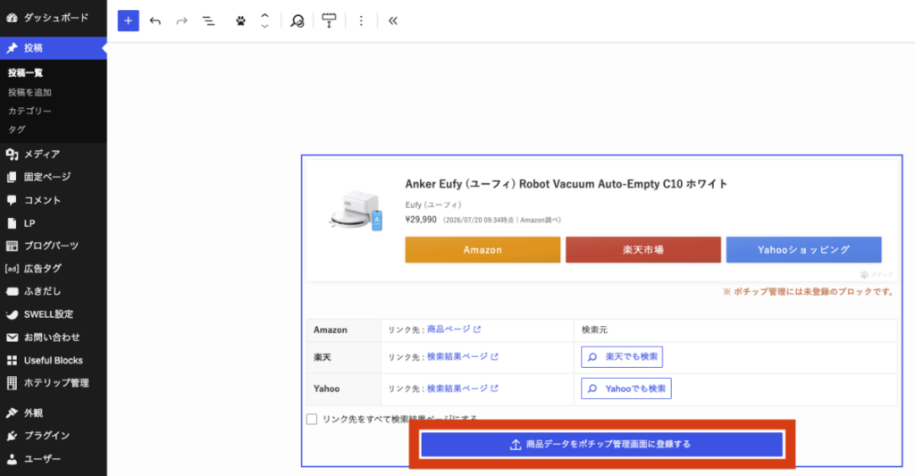Check the make-all-links-search-results checkbox
Viewport: 915px width, 476px height.
312,420
